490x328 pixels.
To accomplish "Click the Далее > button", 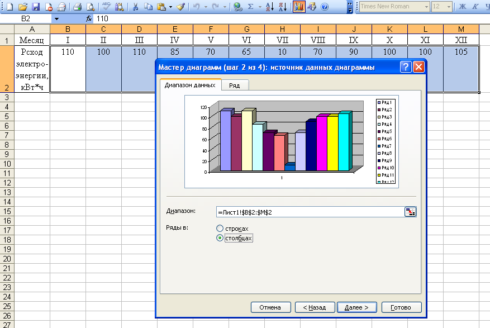I will coord(356,307).
